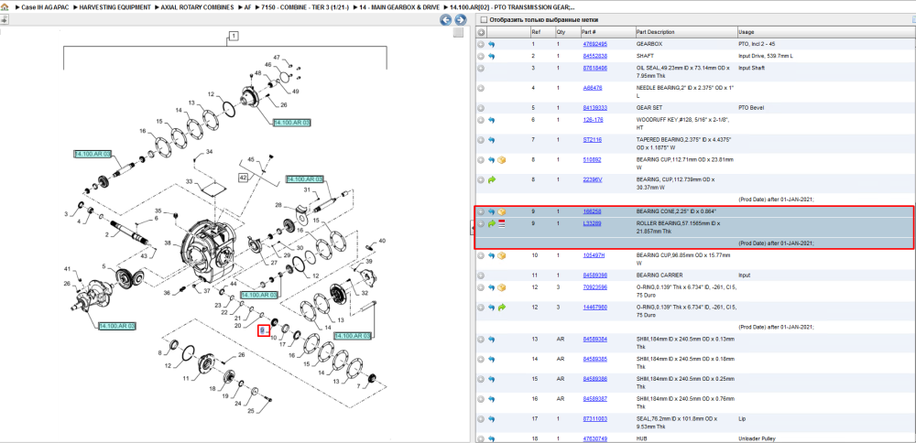Enable 'Отобразить только выбранные метки' checkbox
Viewport: 916px width, 443px height.
pos(483,19)
